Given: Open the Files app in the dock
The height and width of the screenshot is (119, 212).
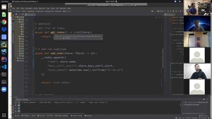Looking at the screenshot, I should [4, 7].
